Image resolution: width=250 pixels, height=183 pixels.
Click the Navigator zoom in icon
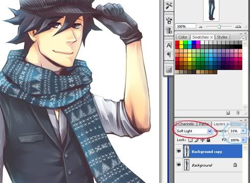click(x=238, y=26)
